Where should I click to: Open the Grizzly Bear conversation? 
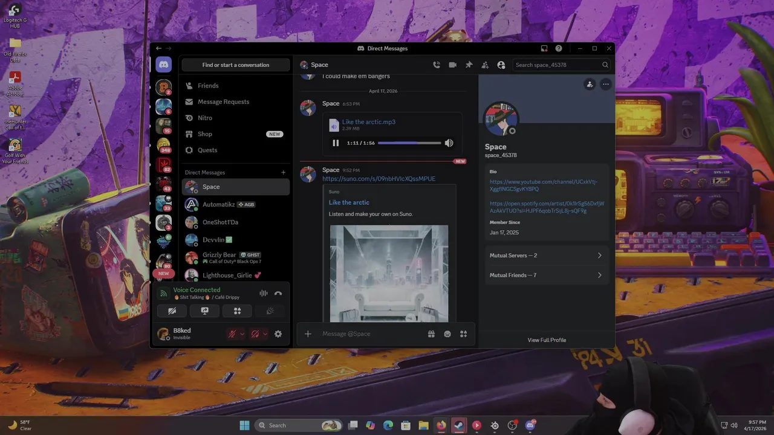[x=235, y=257]
